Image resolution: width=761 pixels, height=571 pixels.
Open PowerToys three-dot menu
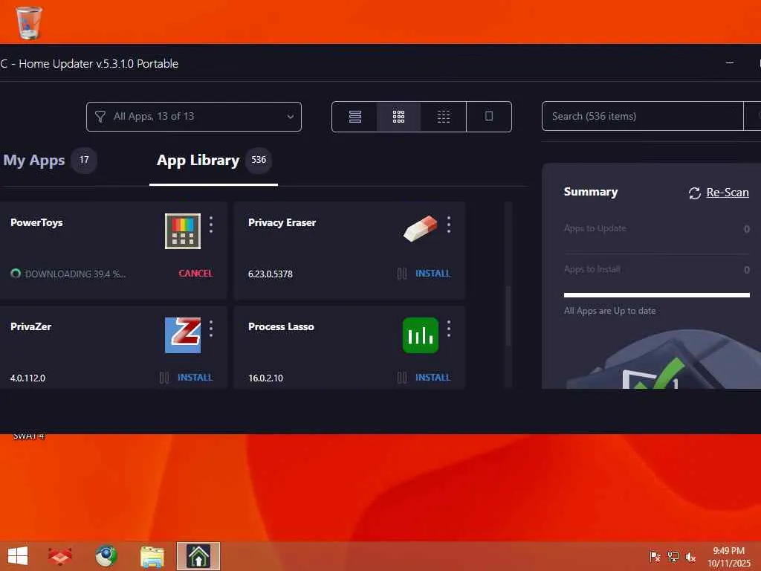pos(210,225)
